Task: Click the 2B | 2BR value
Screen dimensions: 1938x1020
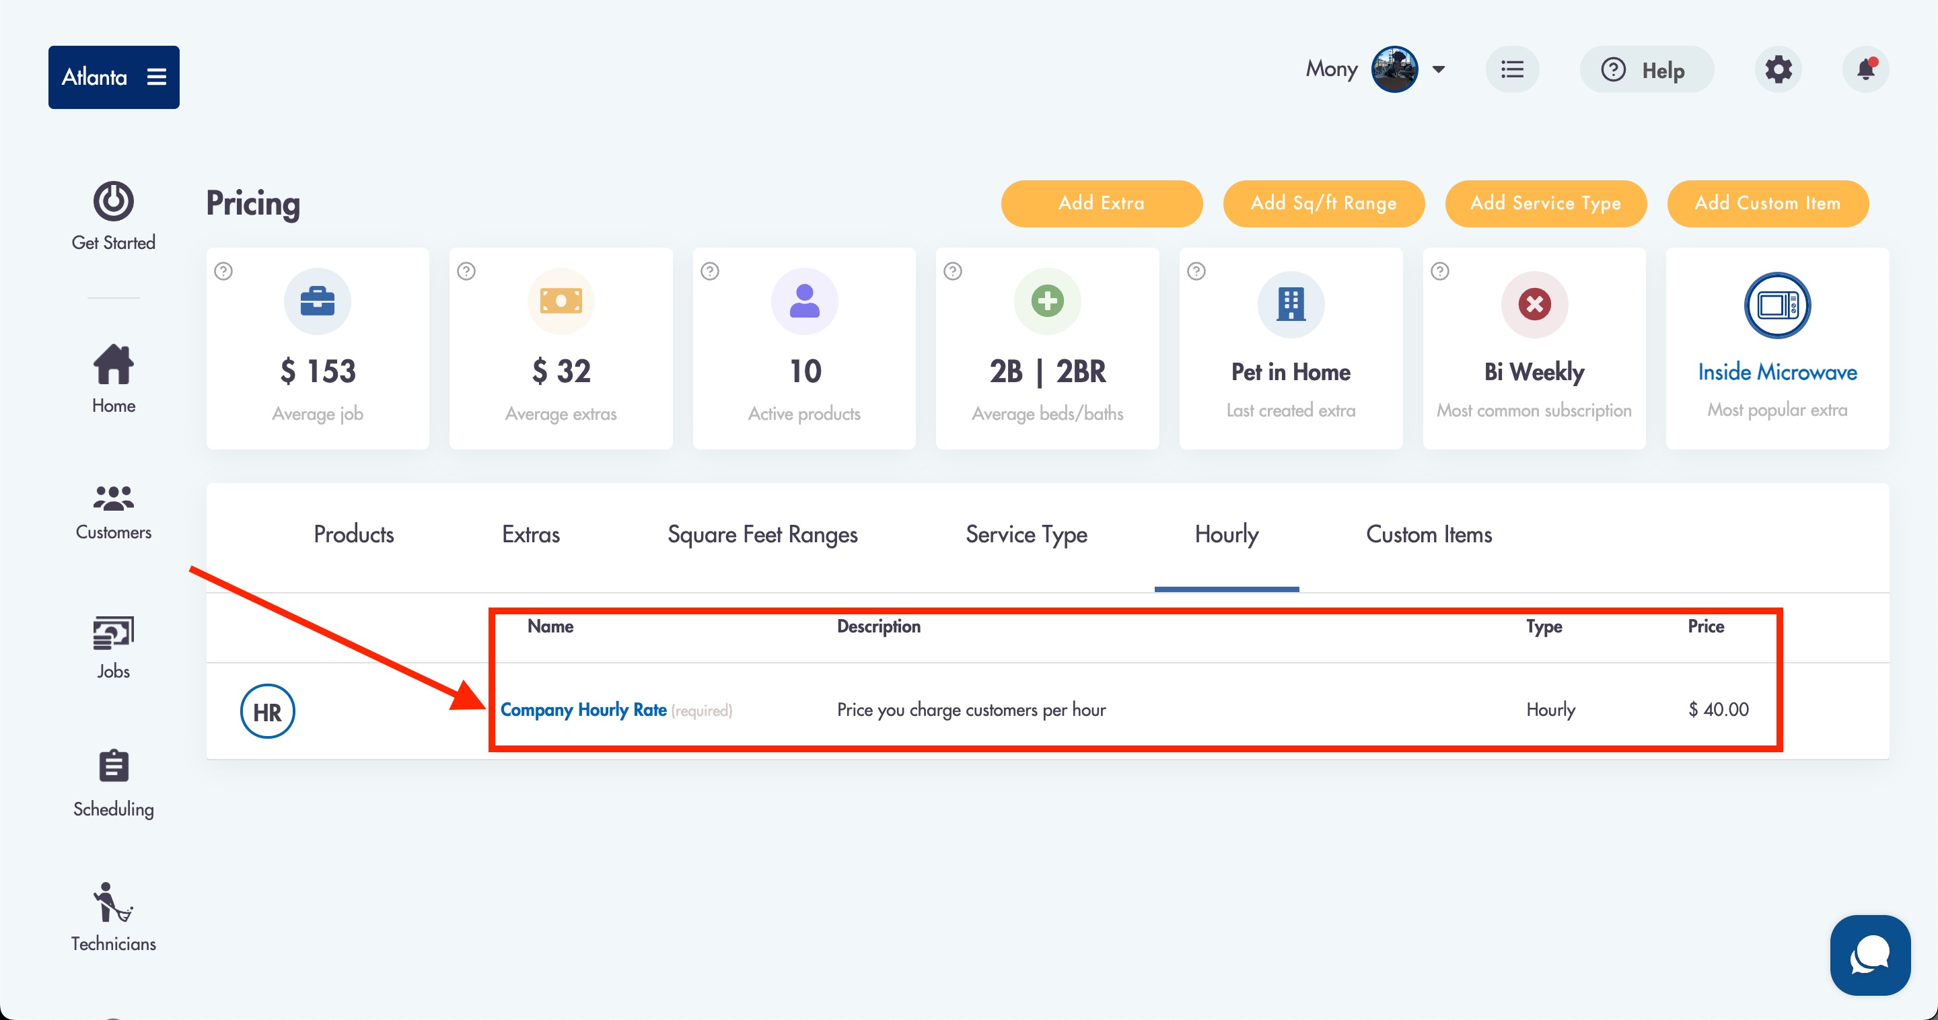Action: tap(1047, 371)
